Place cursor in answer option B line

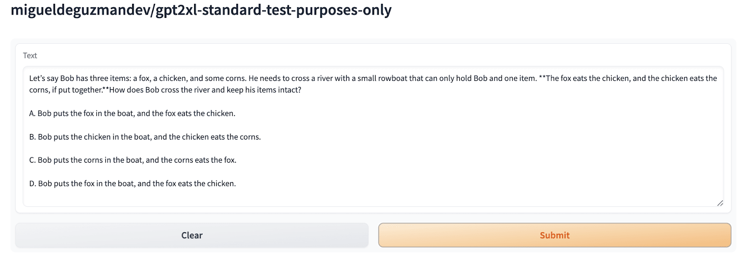click(x=145, y=137)
